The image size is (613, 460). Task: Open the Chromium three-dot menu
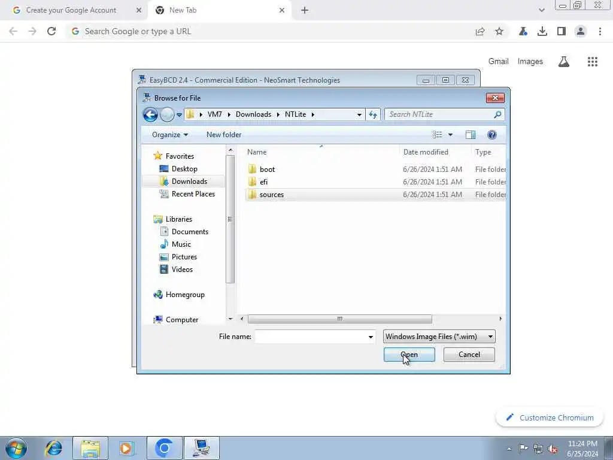click(600, 31)
